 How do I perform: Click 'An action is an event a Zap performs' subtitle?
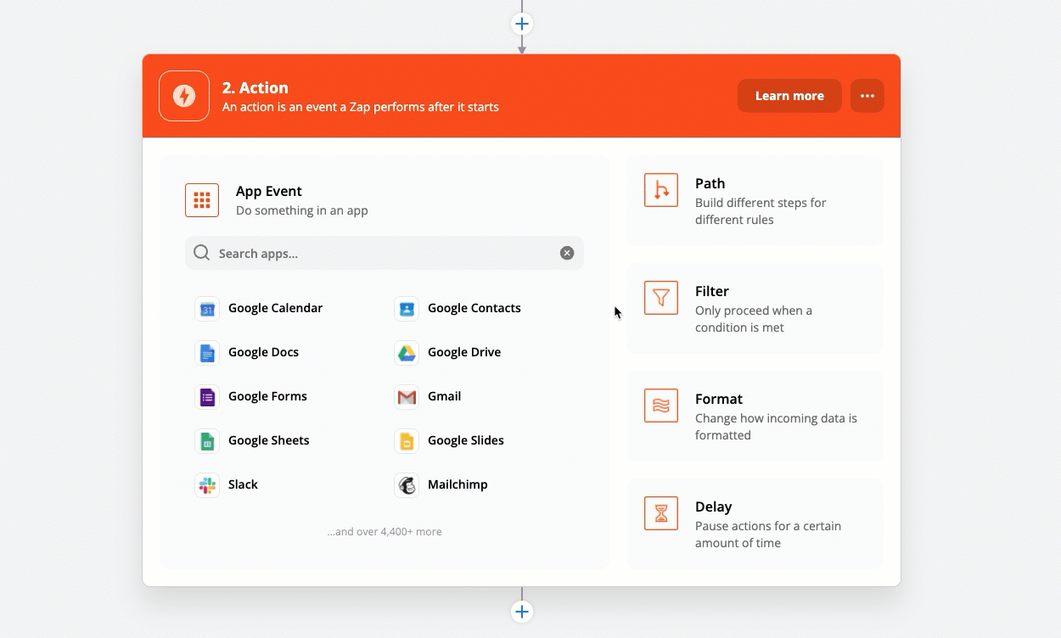coord(361,107)
